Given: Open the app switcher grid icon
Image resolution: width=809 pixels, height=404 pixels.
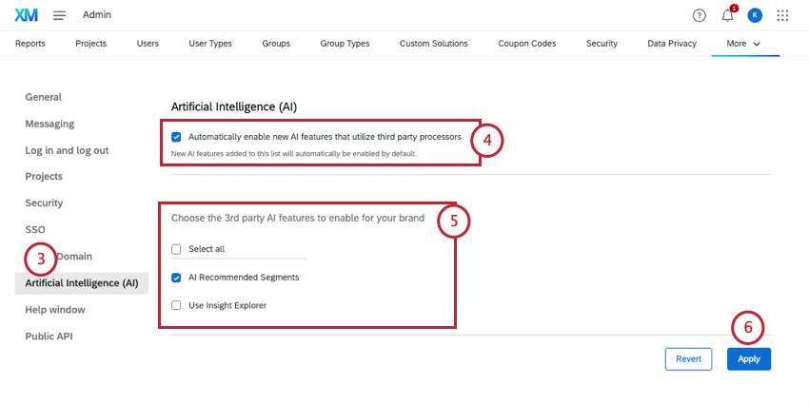Looking at the screenshot, I should point(783,15).
